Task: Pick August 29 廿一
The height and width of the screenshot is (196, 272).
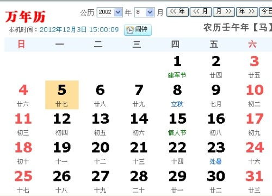Action: point(177,181)
